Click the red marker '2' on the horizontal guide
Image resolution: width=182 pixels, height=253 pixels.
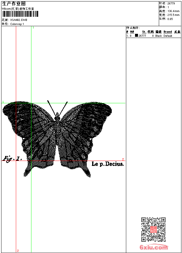[x=123, y=159]
